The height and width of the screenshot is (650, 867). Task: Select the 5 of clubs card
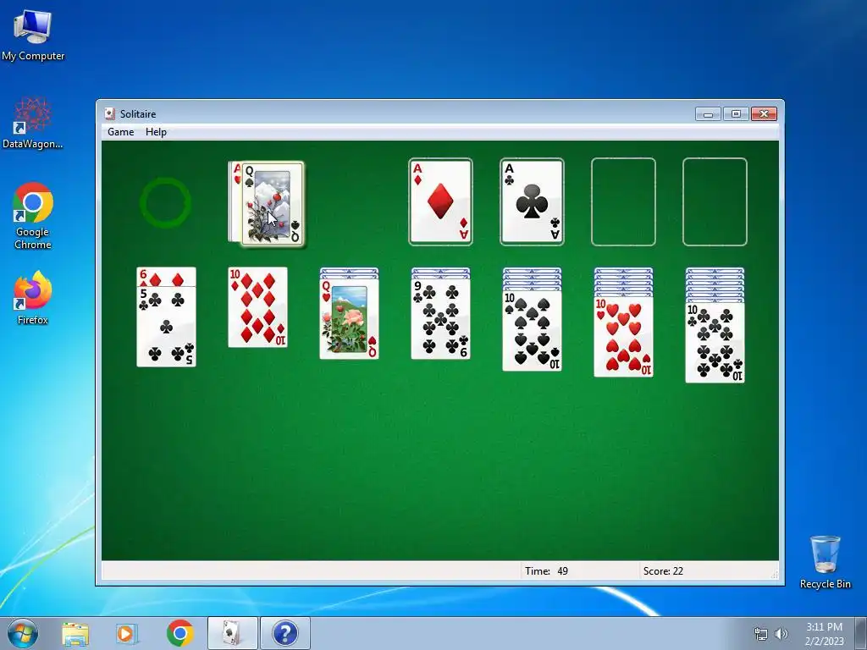point(167,326)
